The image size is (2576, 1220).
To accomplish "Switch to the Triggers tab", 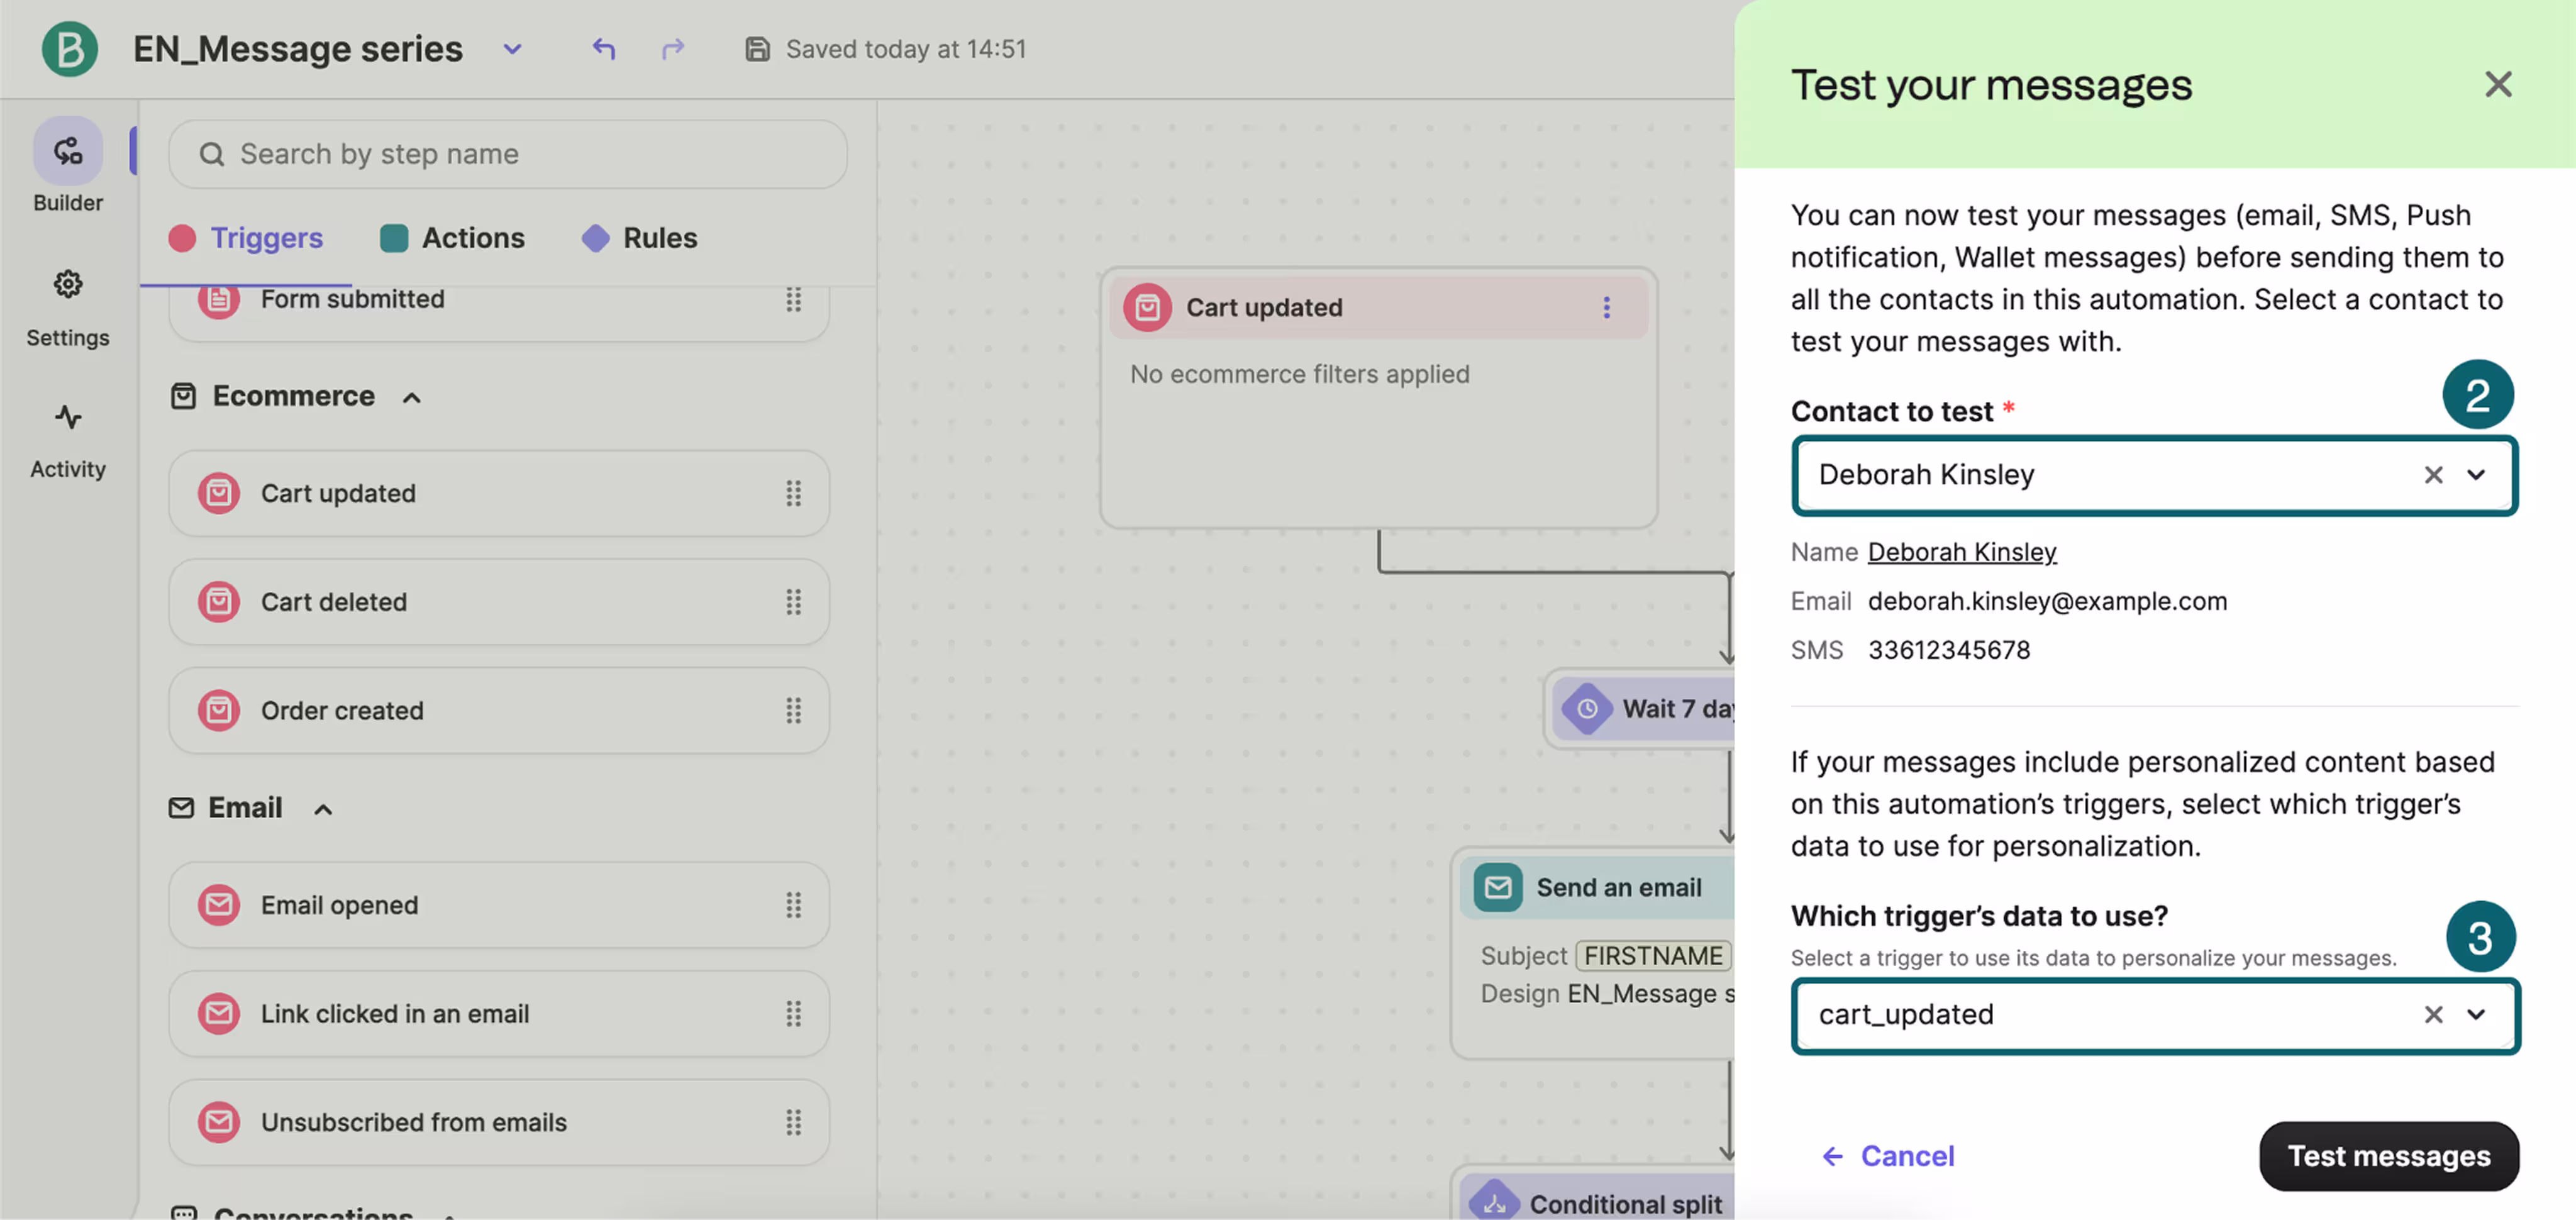I will (x=246, y=238).
